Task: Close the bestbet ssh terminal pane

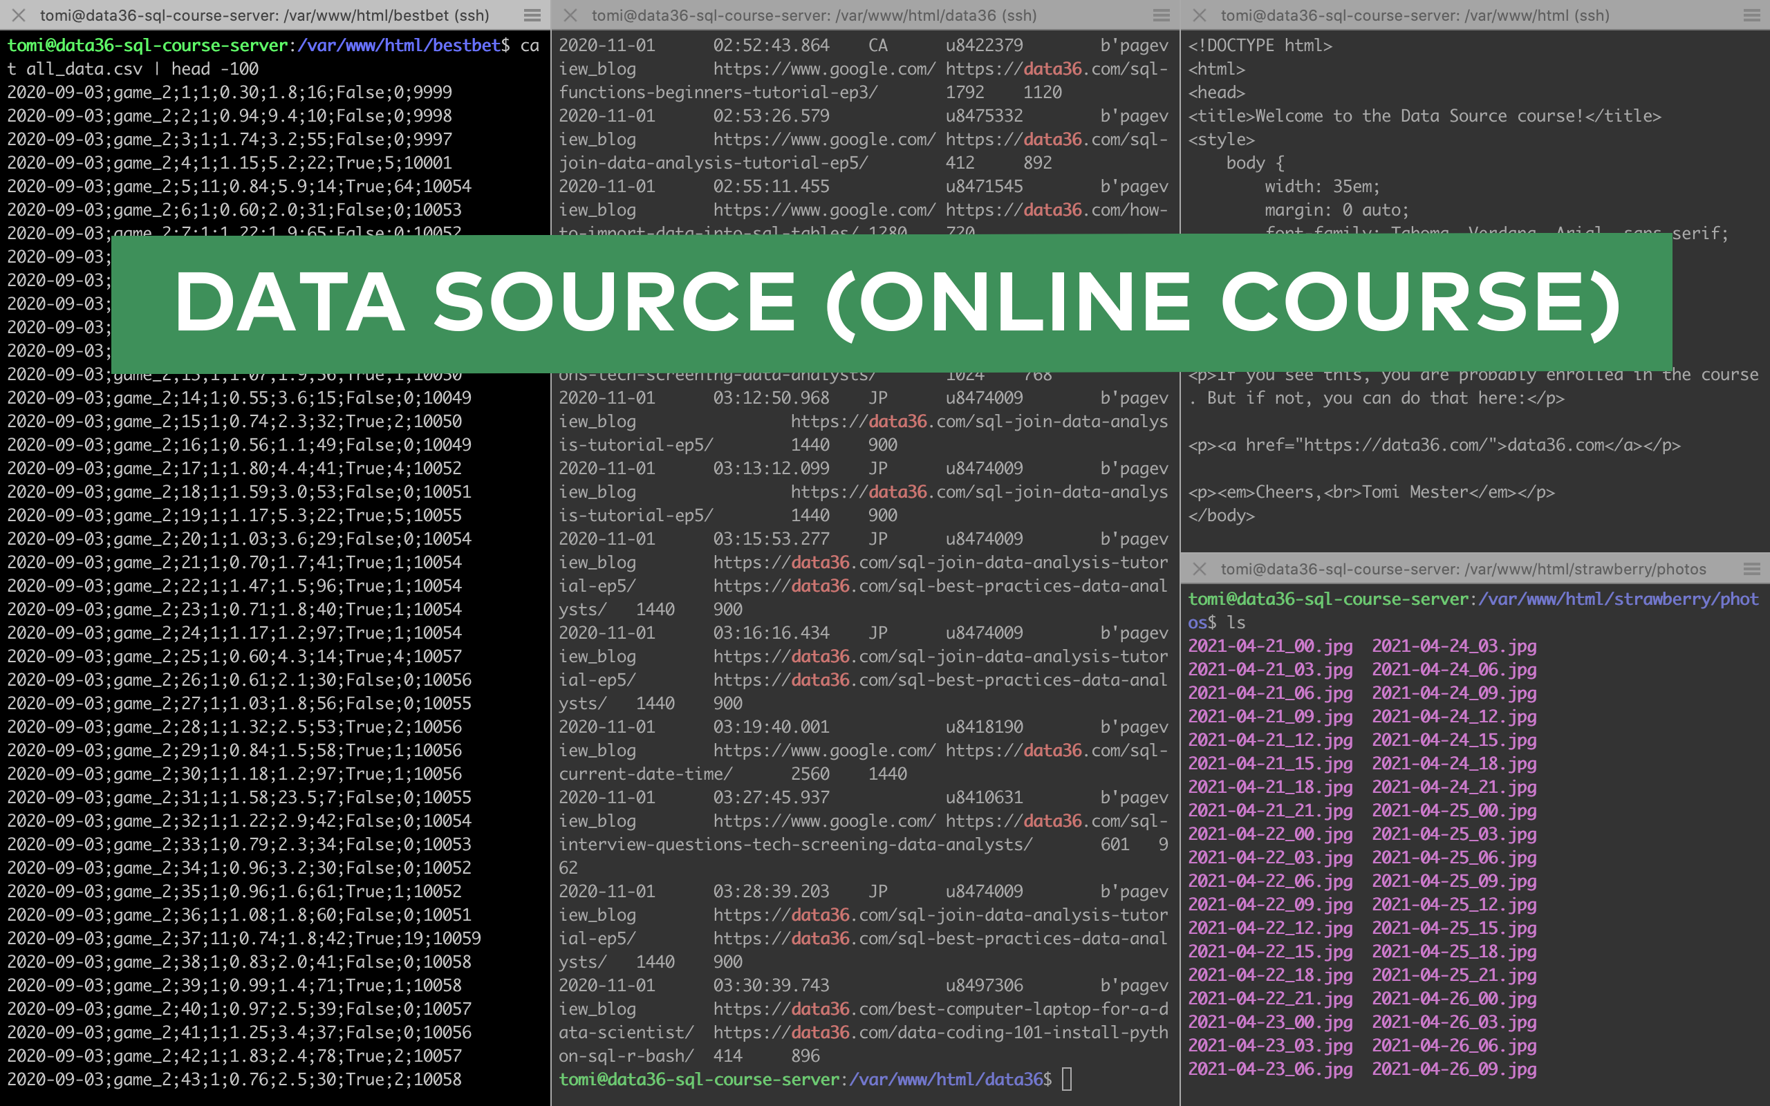Action: (x=19, y=15)
